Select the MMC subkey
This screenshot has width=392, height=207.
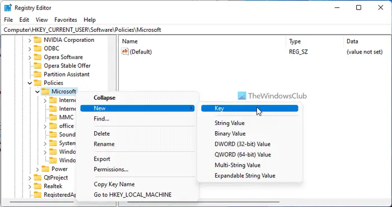pyautogui.click(x=66, y=117)
